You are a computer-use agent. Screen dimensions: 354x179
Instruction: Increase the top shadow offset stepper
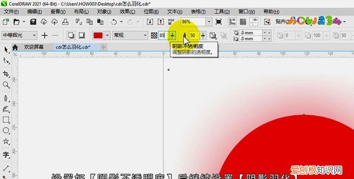tap(269, 33)
